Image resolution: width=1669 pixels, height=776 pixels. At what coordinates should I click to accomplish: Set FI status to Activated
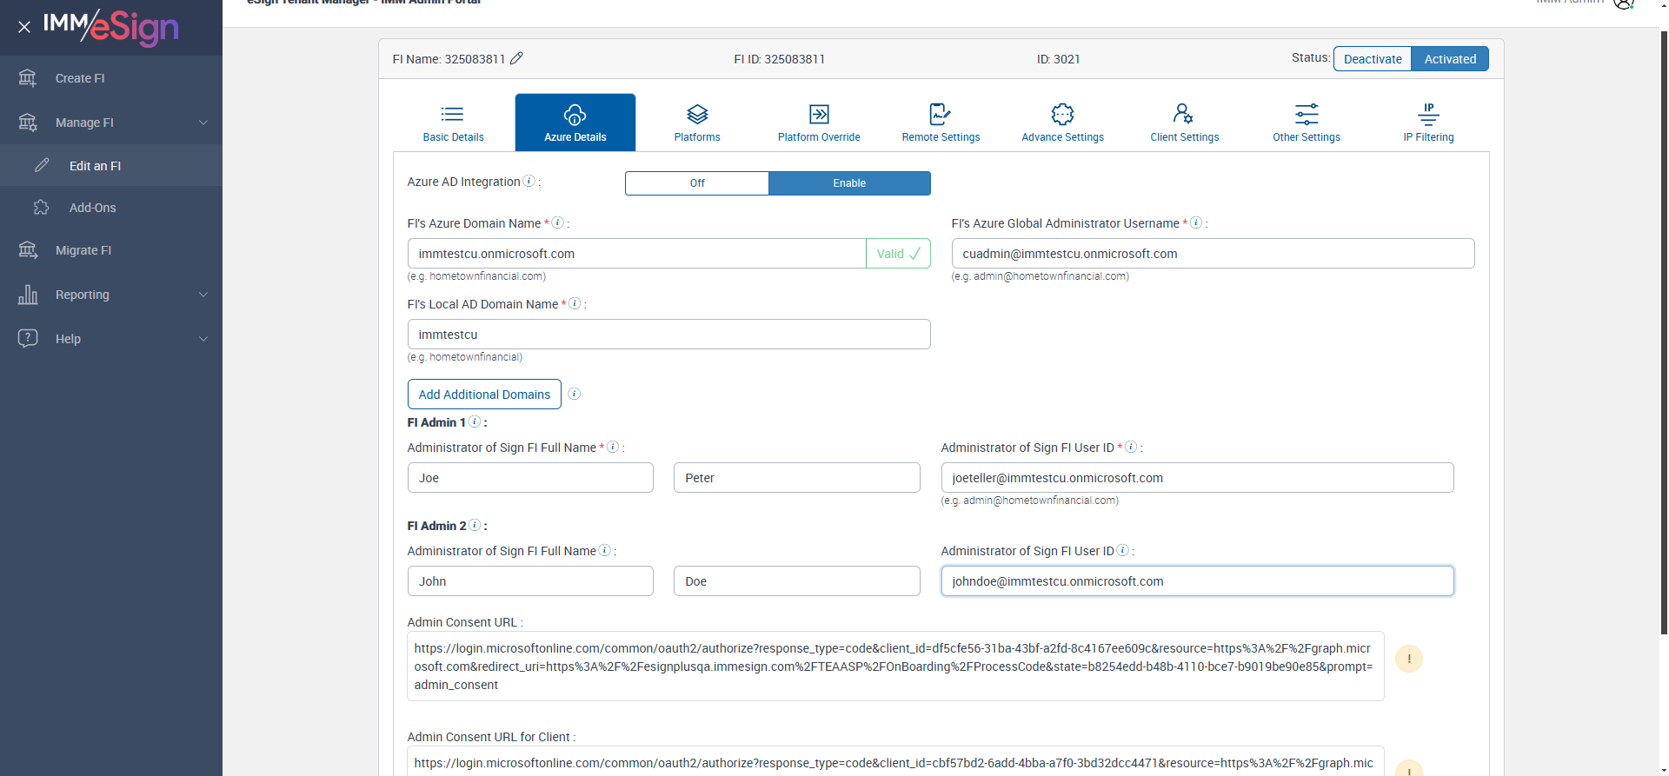(x=1450, y=59)
